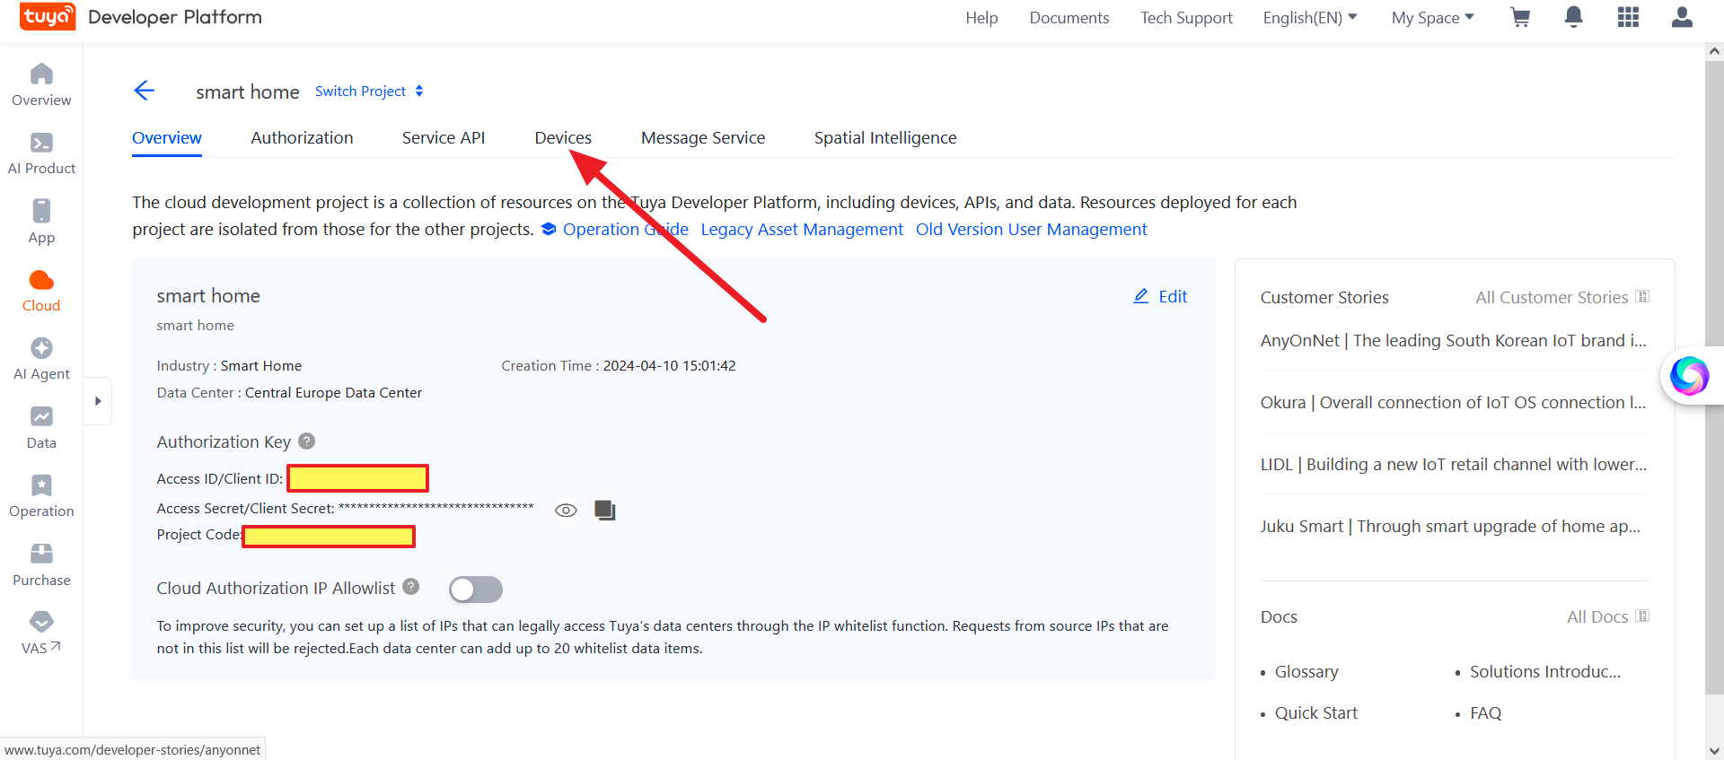Reveal the Access Secret with eye icon
The image size is (1724, 760).
click(x=566, y=510)
